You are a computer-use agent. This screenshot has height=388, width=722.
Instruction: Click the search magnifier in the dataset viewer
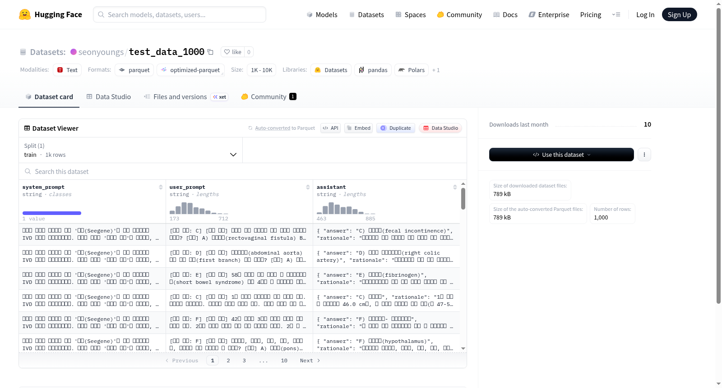(28, 171)
